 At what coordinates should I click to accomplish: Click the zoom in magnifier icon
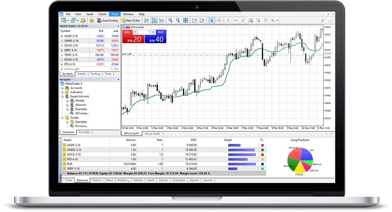click(170, 20)
